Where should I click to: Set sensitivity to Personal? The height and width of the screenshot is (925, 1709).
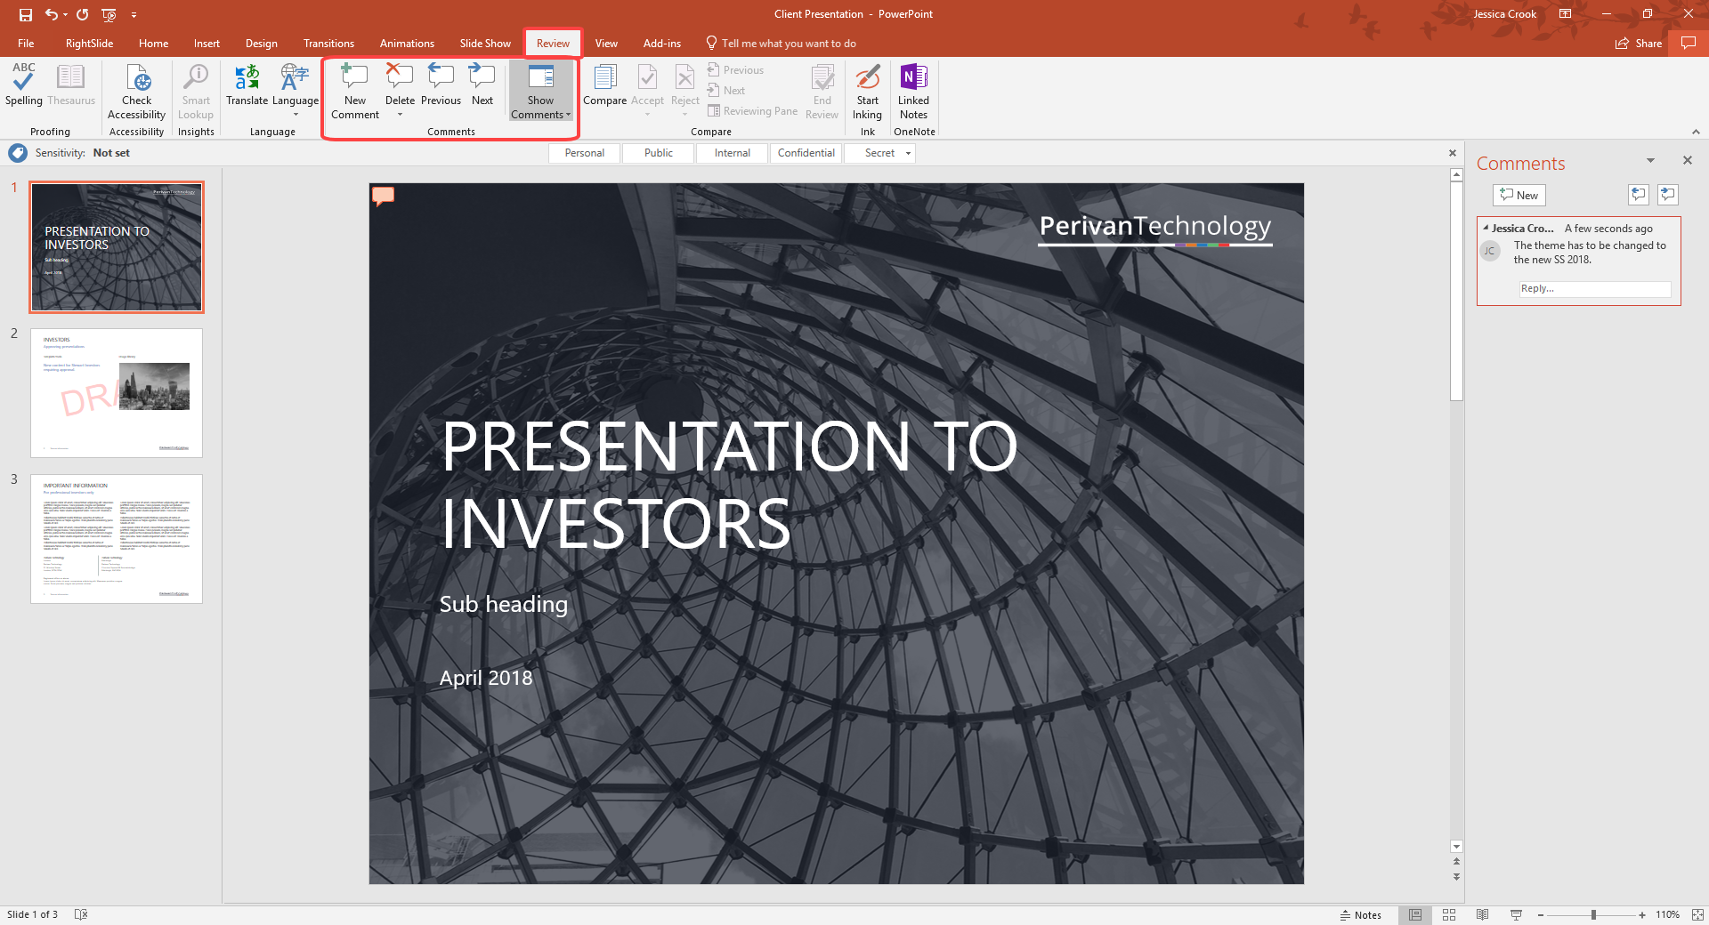[585, 153]
